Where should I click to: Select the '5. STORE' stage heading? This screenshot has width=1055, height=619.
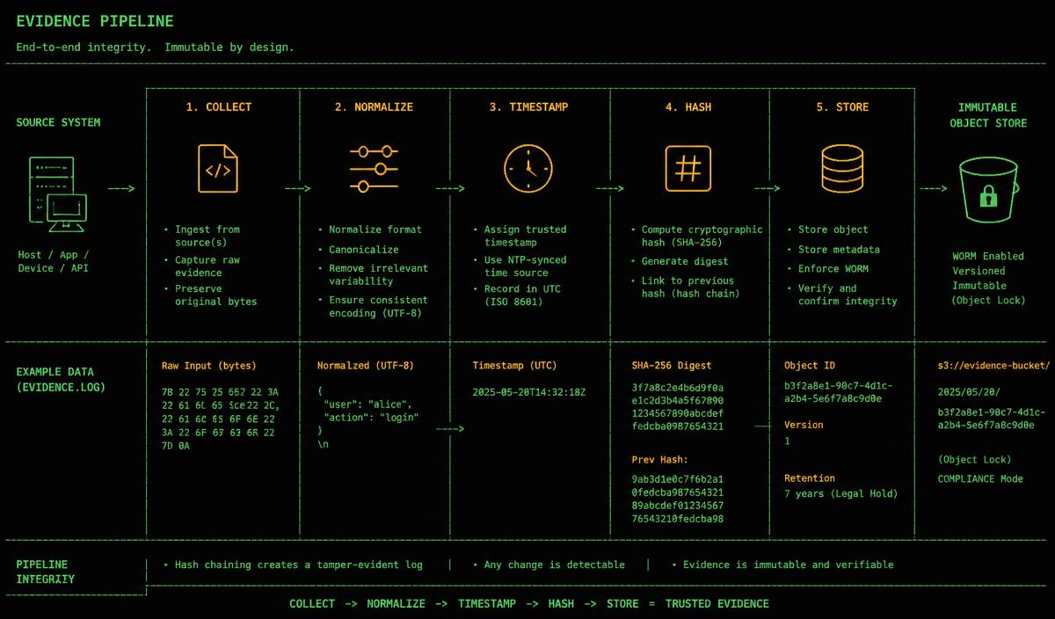pos(842,107)
